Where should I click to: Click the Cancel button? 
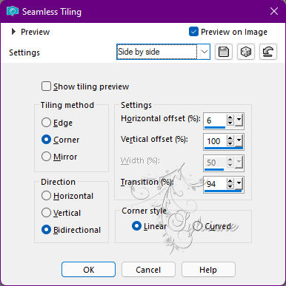coord(148,270)
